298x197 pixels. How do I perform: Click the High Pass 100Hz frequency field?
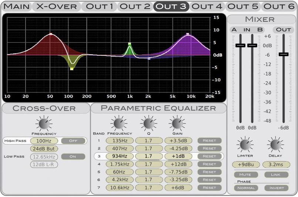44,141
